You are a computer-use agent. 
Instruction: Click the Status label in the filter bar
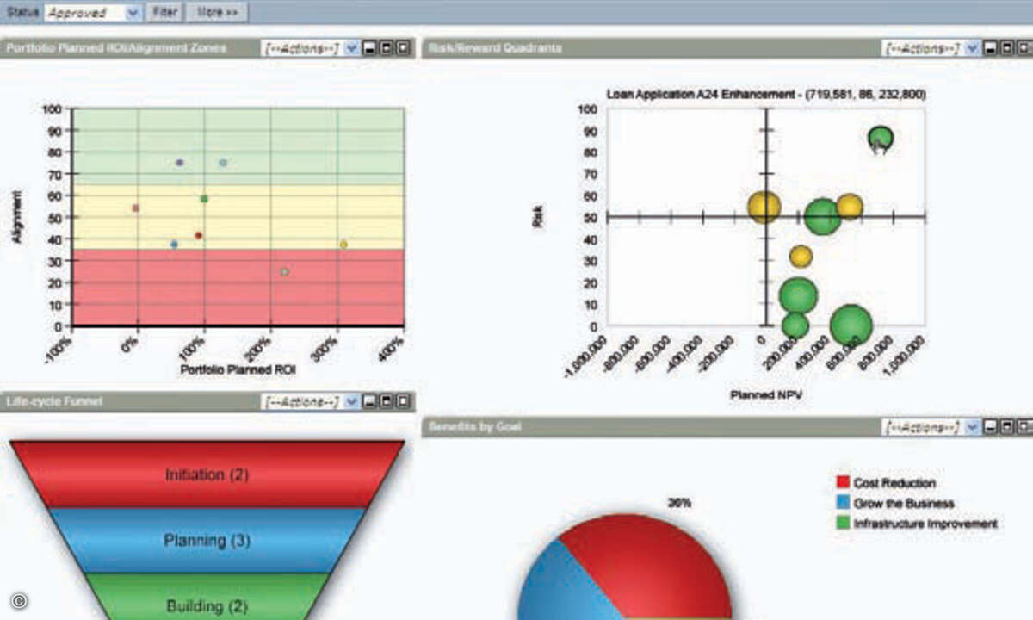point(22,13)
